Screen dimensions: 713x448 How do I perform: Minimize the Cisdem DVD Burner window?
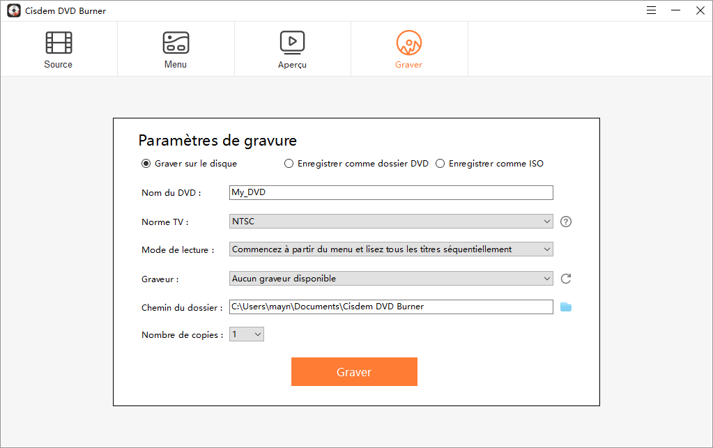pyautogui.click(x=676, y=10)
